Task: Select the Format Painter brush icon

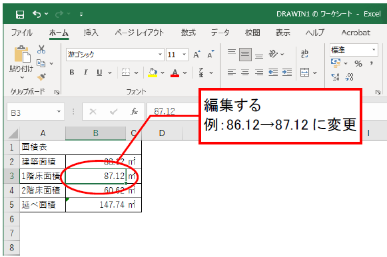Action: click(x=41, y=77)
